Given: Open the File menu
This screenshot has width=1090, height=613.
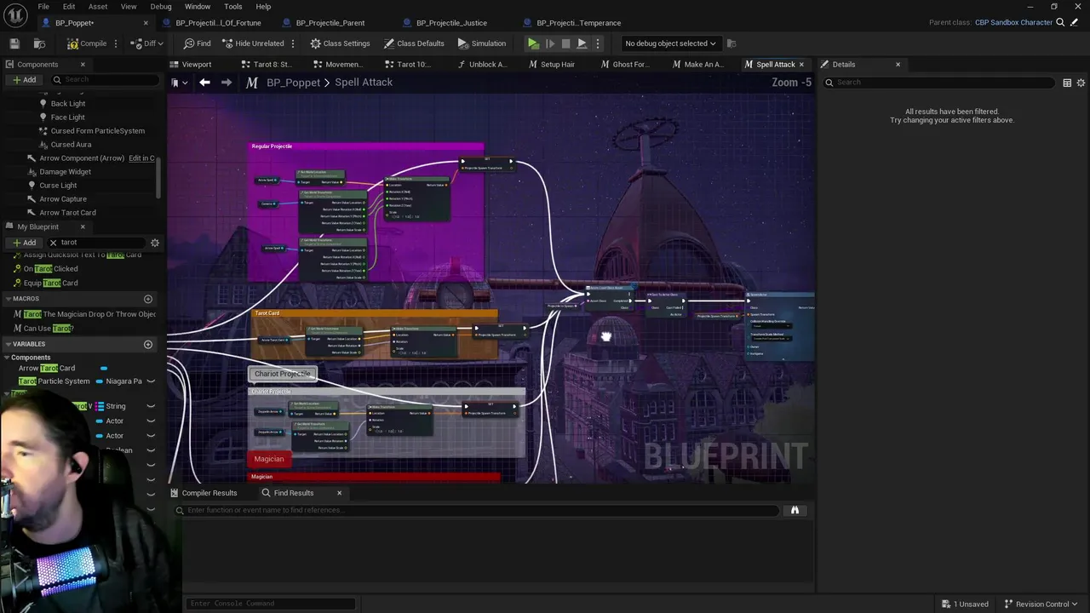Looking at the screenshot, I should coord(43,7).
